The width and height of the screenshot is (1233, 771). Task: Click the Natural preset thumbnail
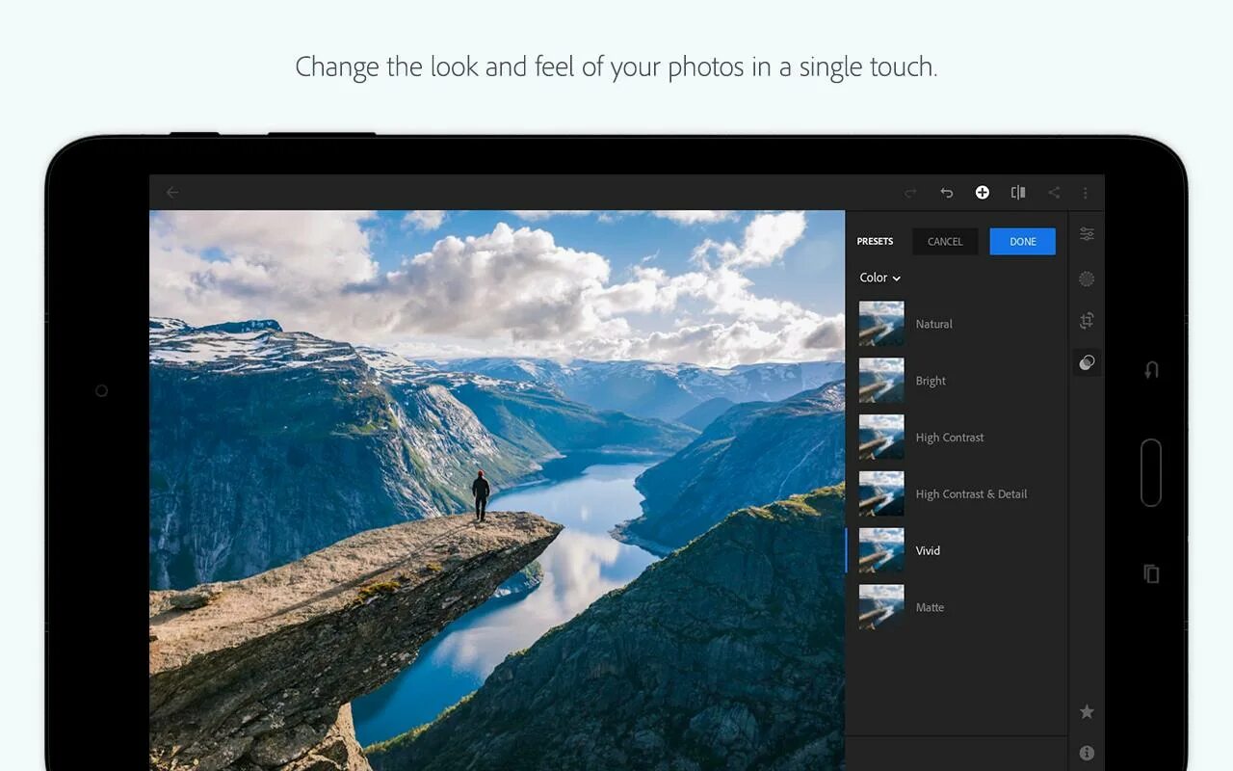coord(881,324)
